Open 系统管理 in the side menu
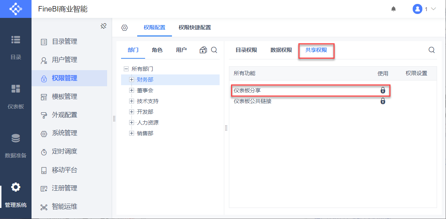 (x=64, y=133)
